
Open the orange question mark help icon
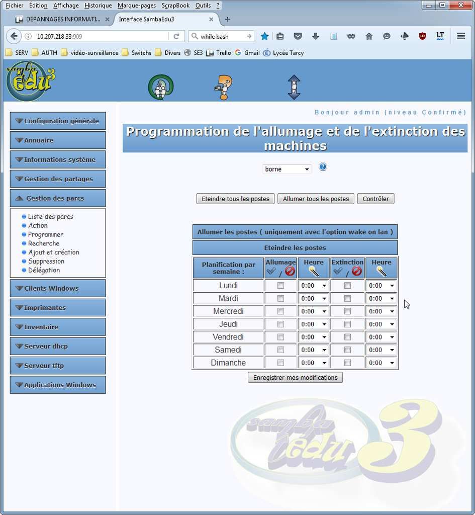[x=224, y=88]
